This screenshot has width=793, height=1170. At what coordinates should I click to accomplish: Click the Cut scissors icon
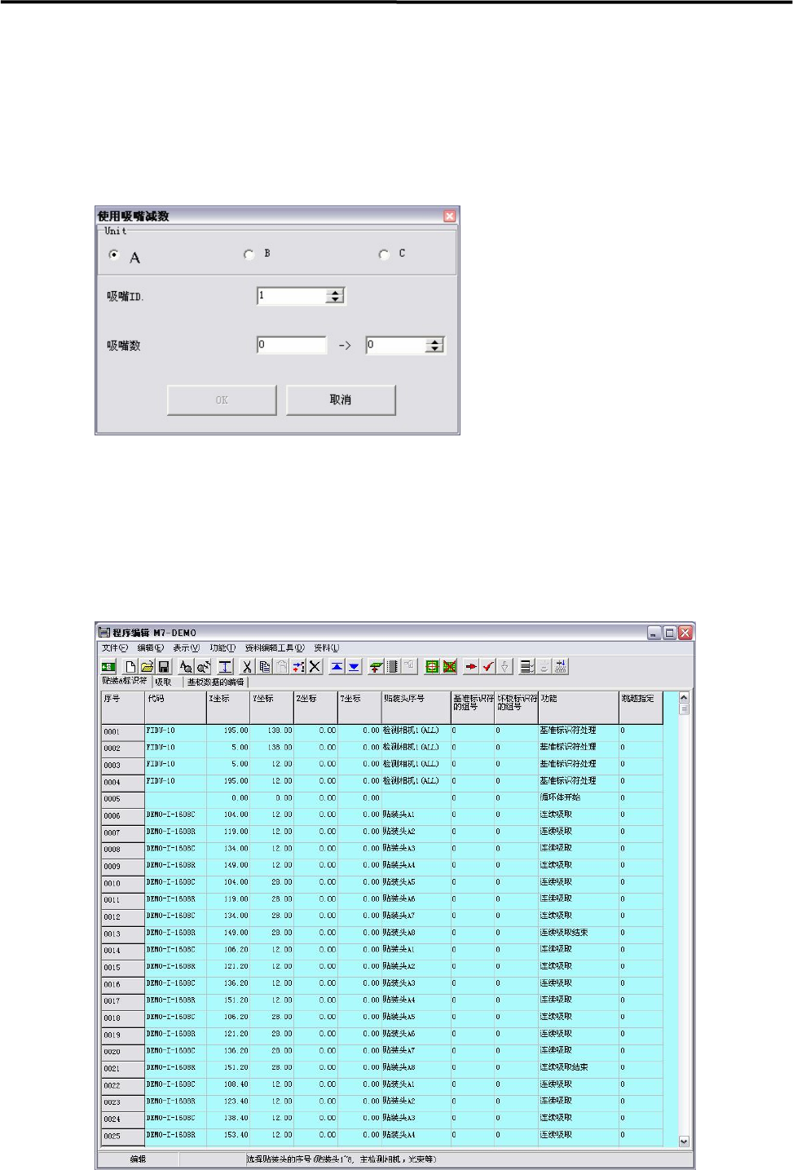246,666
